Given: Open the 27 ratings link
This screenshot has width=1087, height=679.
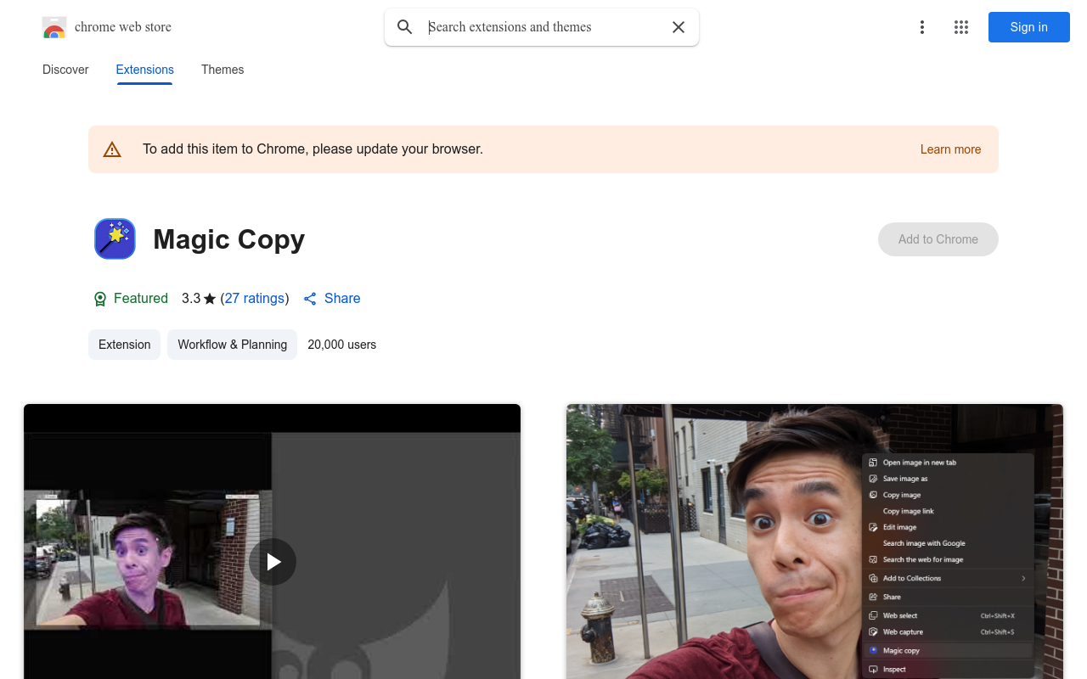Looking at the screenshot, I should (254, 299).
